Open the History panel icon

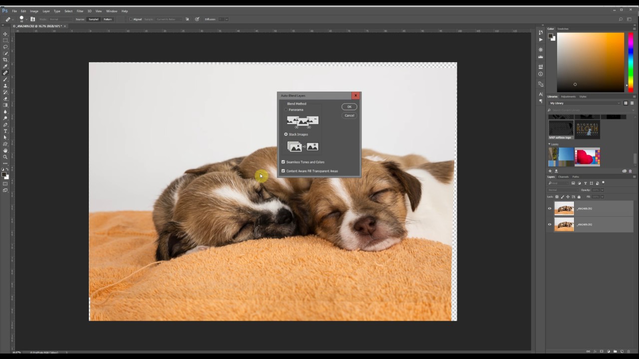tap(541, 32)
